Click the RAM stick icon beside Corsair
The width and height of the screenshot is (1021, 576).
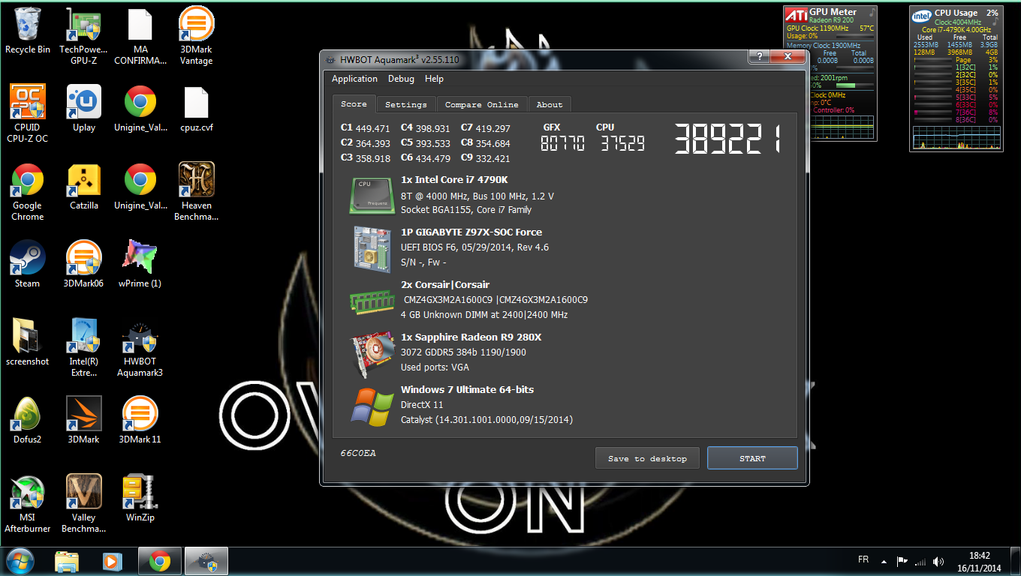[x=372, y=301]
